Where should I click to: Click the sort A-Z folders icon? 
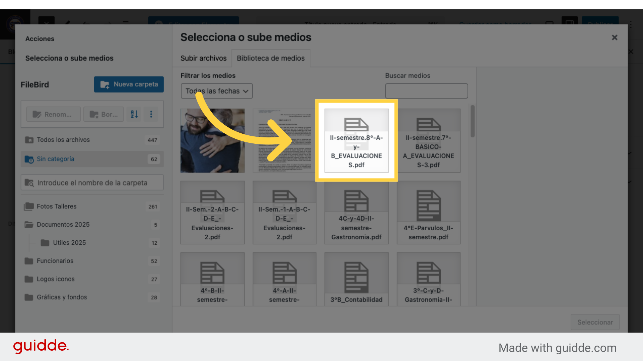click(x=134, y=114)
